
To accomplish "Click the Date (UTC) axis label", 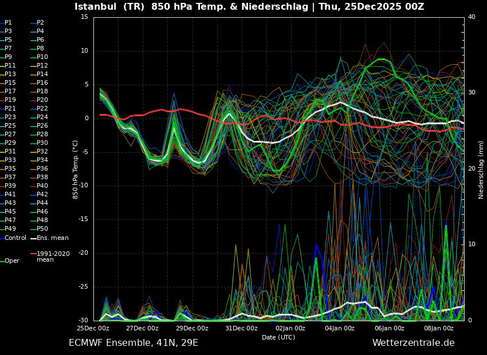I will tap(278, 337).
